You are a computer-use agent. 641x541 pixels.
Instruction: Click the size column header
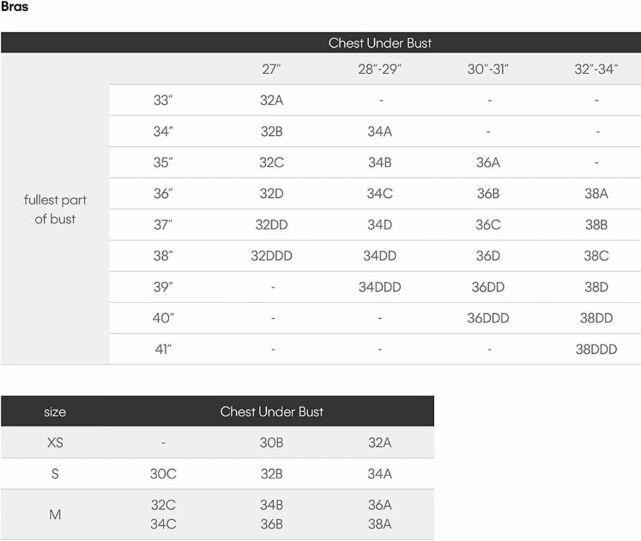(x=55, y=411)
